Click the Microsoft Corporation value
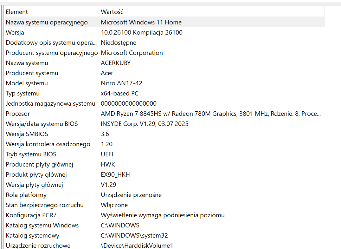341x249 pixels. coord(132,53)
